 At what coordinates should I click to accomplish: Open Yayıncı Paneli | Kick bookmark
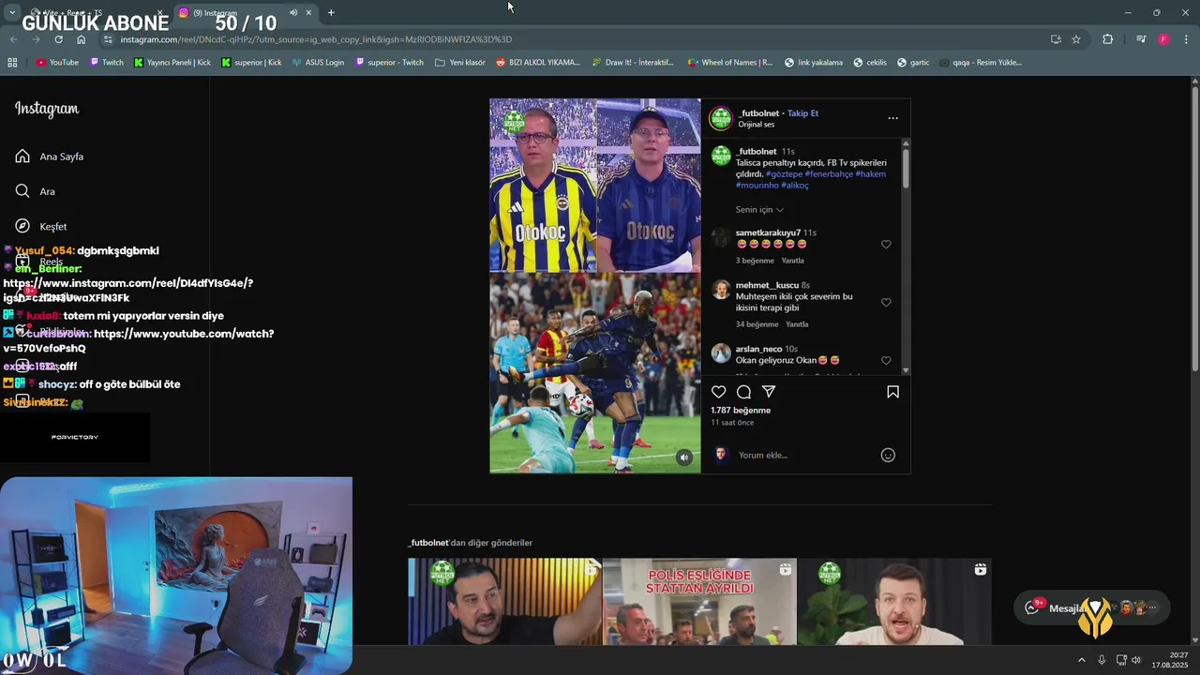point(172,63)
